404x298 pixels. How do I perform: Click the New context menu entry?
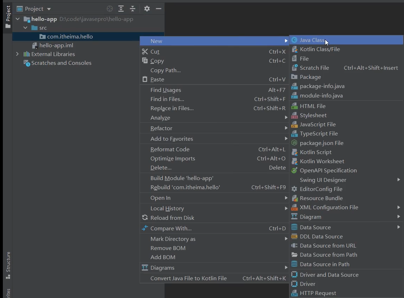214,41
